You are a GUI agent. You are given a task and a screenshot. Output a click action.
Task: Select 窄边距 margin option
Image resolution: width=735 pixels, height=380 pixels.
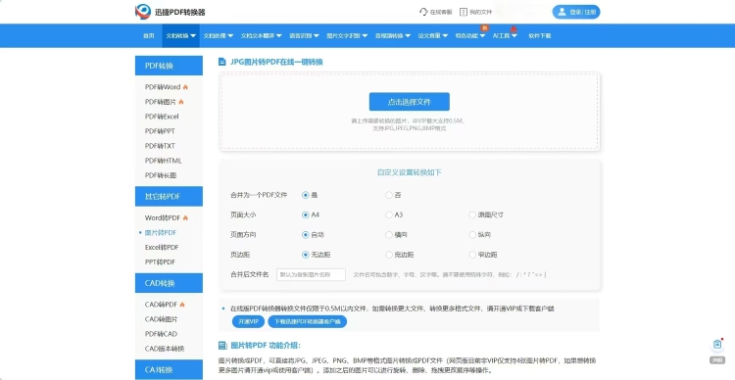[472, 255]
